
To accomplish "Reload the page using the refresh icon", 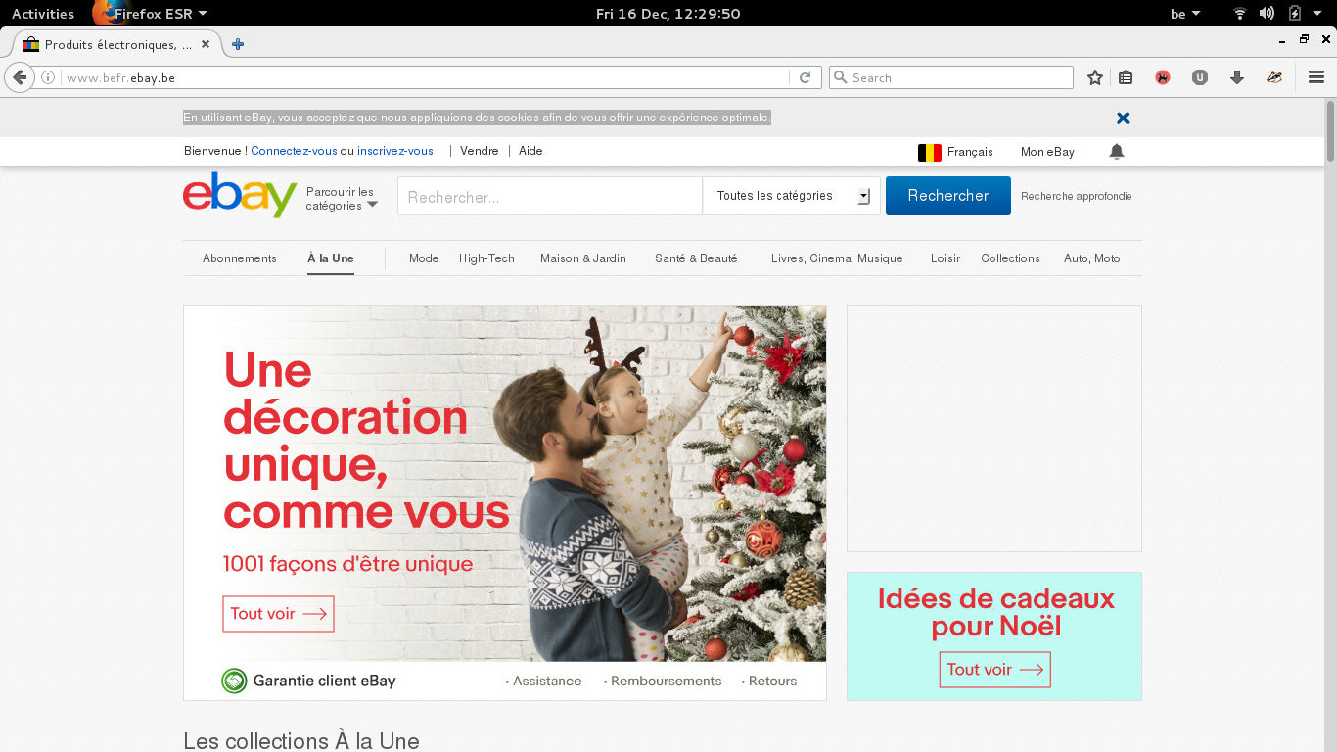I will coord(805,76).
